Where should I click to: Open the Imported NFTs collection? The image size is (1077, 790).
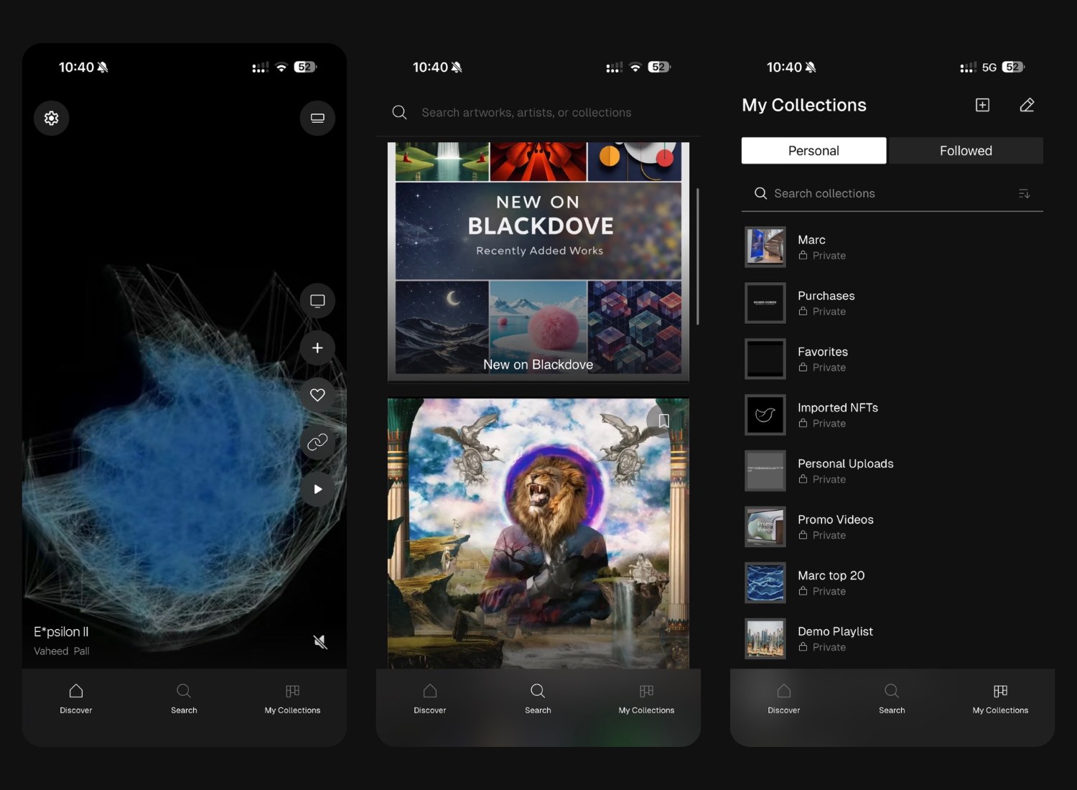pyautogui.click(x=892, y=415)
